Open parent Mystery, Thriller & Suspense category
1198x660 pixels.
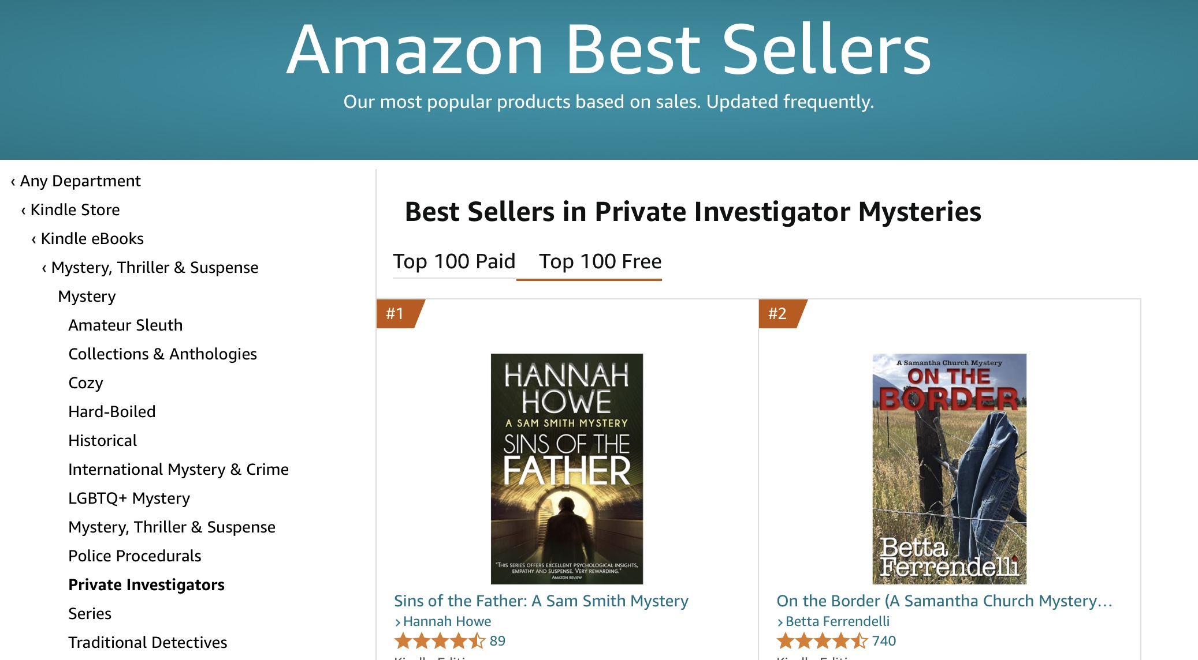coord(154,268)
